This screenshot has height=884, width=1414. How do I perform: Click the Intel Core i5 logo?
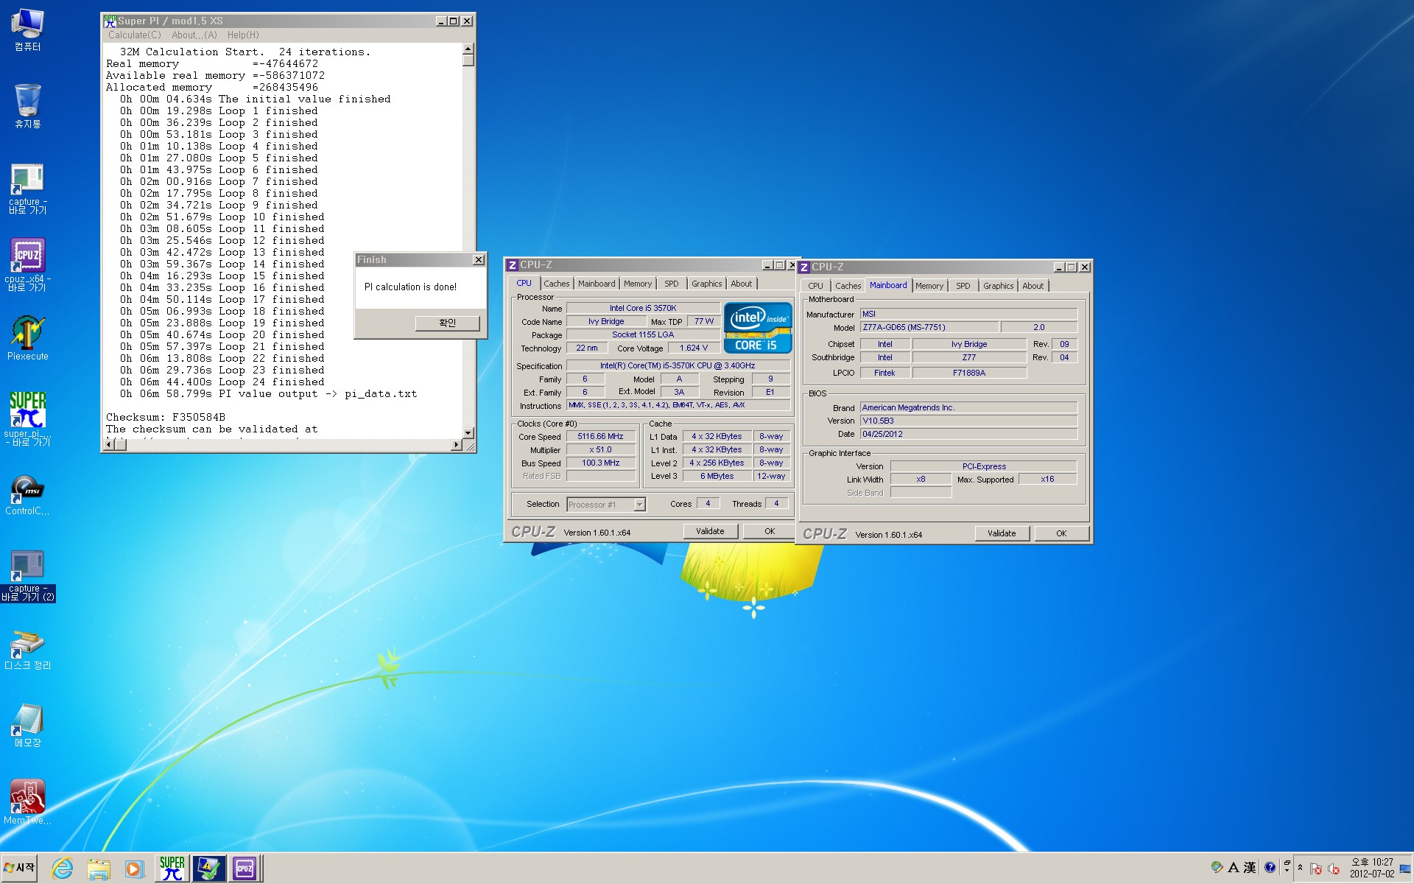(x=758, y=328)
